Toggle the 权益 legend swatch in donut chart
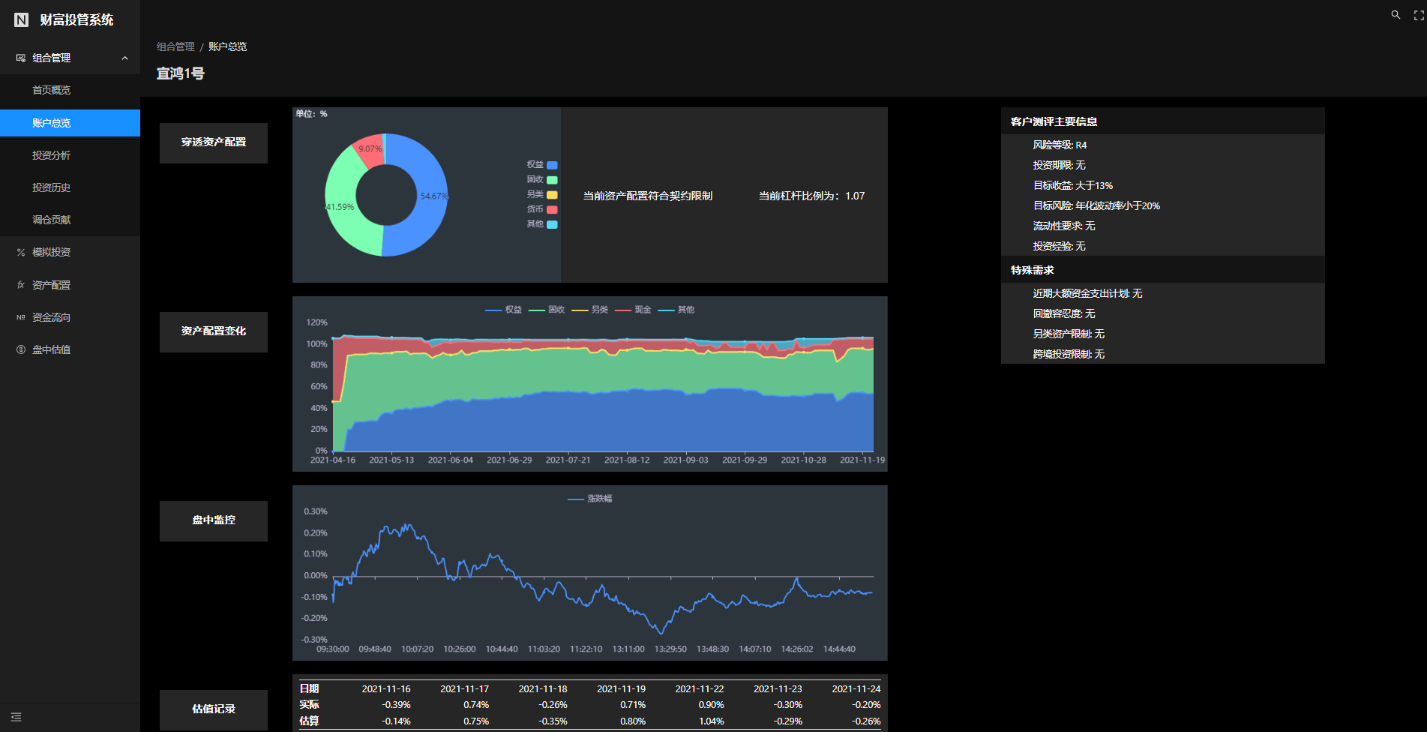Viewport: 1427px width, 732px height. [x=552, y=165]
